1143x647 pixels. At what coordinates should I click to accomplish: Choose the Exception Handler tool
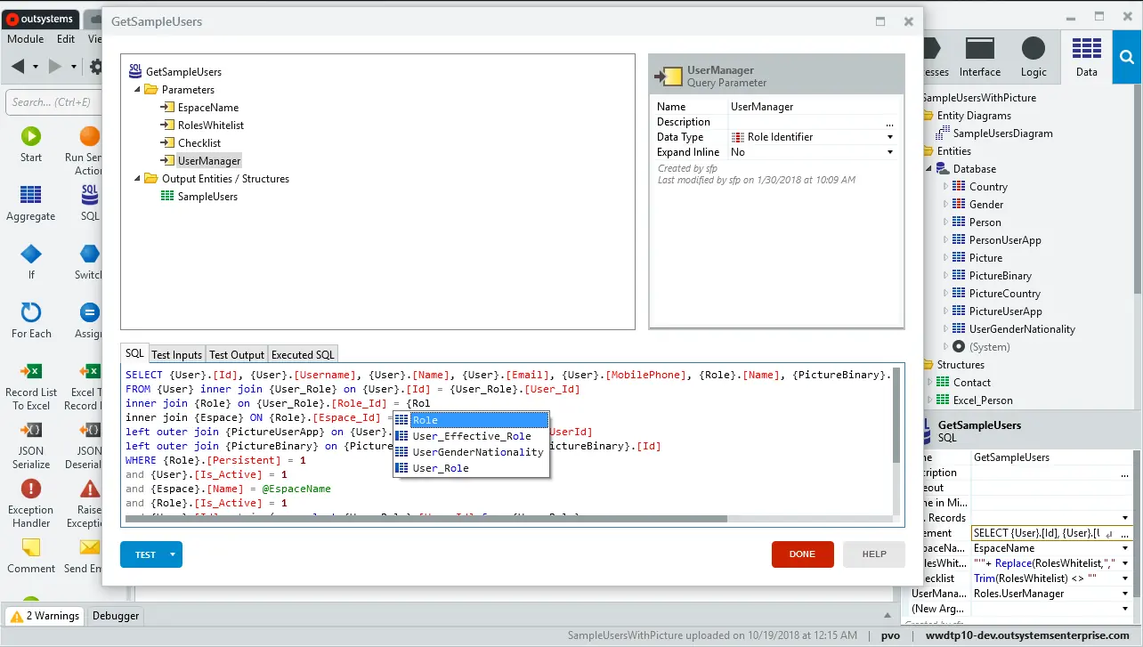click(x=30, y=504)
